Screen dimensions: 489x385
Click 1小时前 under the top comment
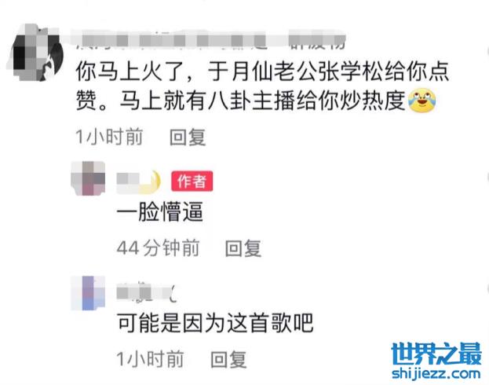pyautogui.click(x=109, y=137)
